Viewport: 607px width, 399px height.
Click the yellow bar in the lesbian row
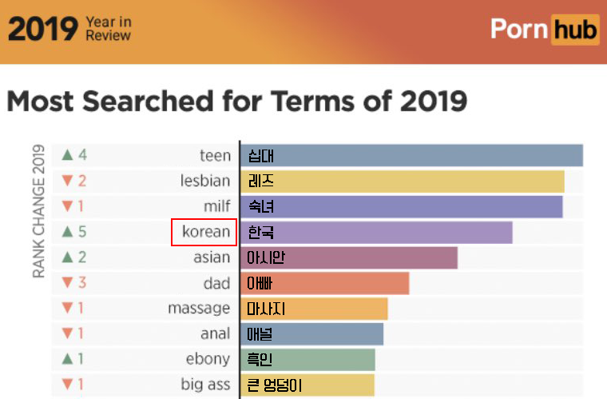402,181
